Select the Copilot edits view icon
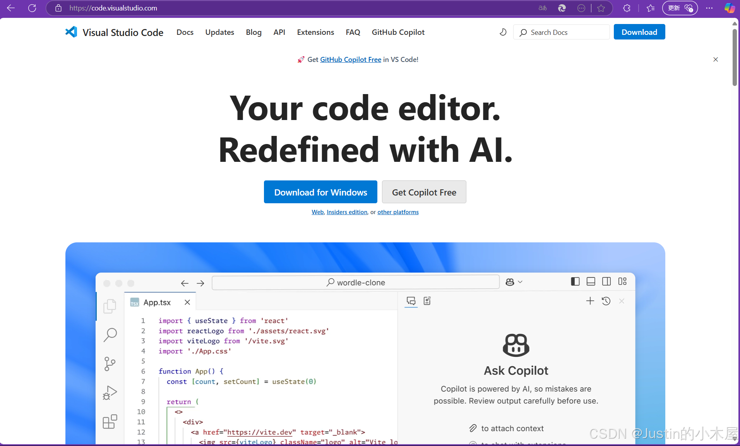 [x=427, y=301]
